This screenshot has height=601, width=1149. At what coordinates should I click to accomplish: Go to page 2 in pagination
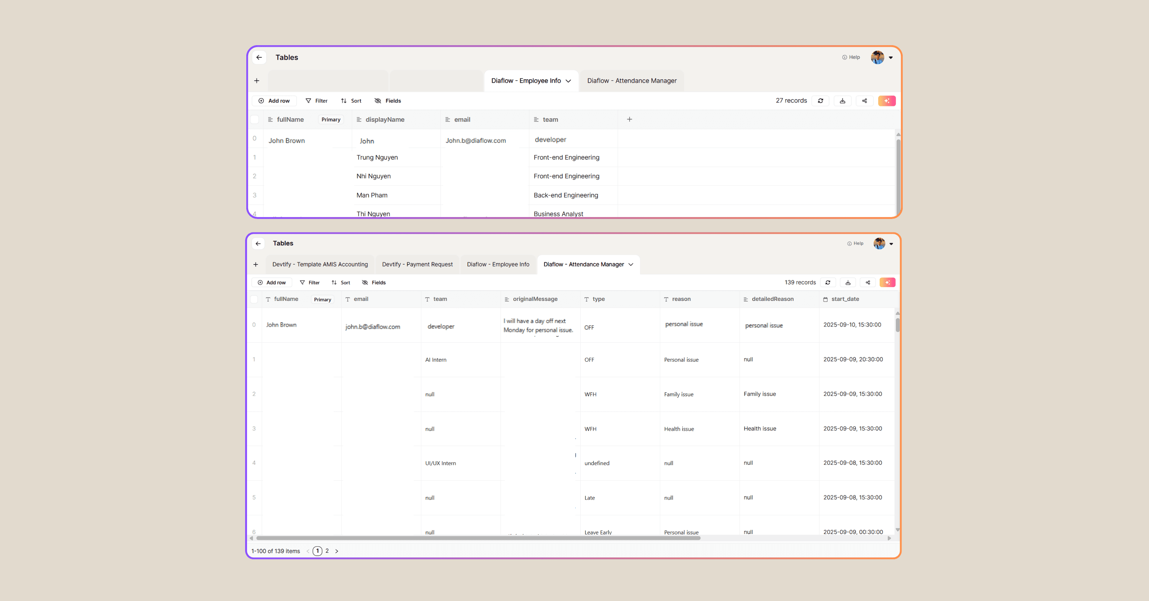click(327, 550)
